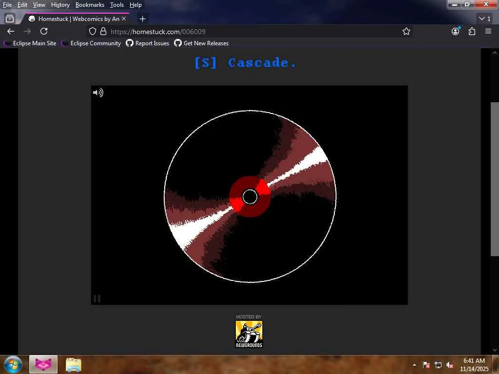Open the Bookmarks menu
The height and width of the screenshot is (374, 499).
(90, 5)
